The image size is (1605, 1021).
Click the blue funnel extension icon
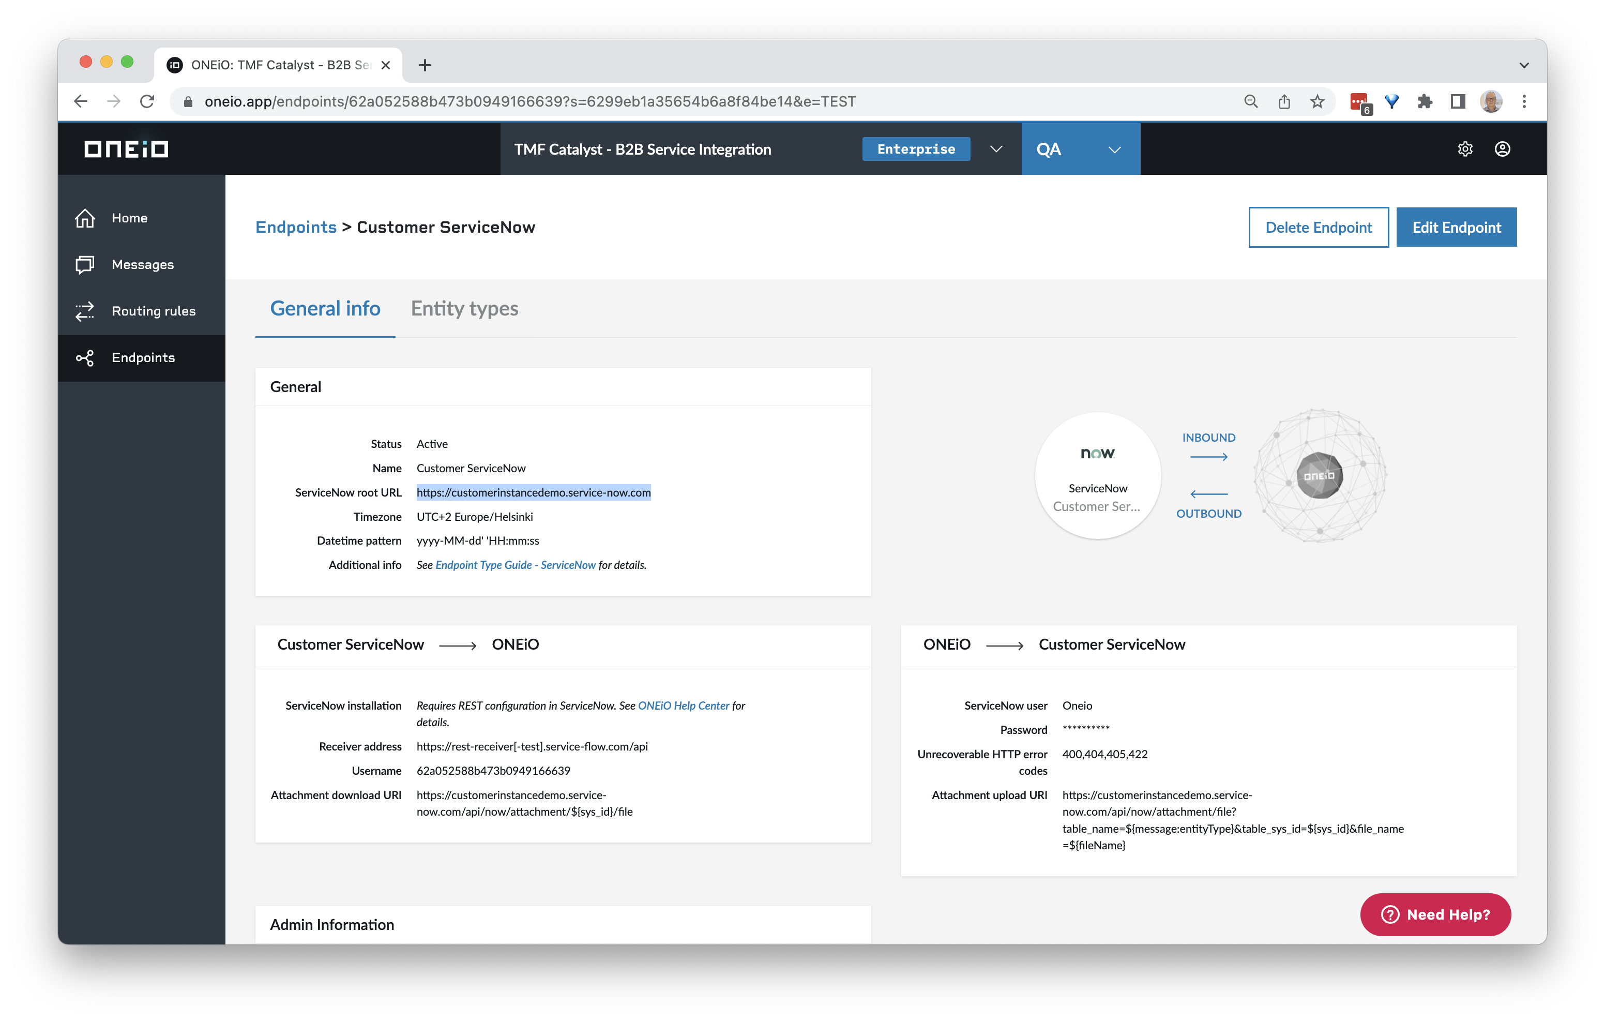tap(1392, 101)
